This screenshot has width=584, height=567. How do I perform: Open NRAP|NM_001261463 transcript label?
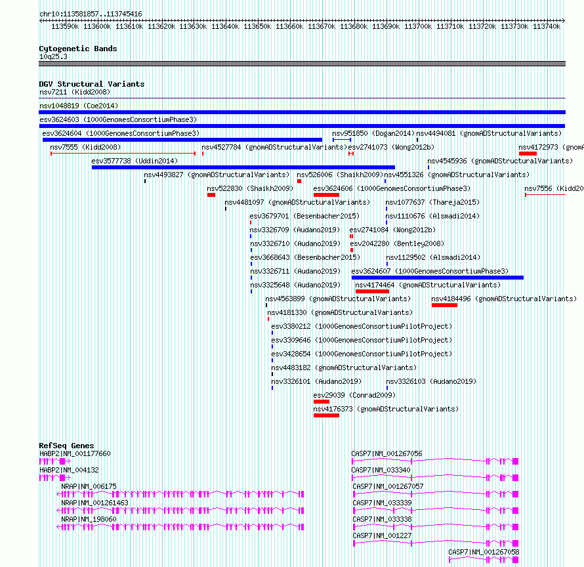point(94,503)
